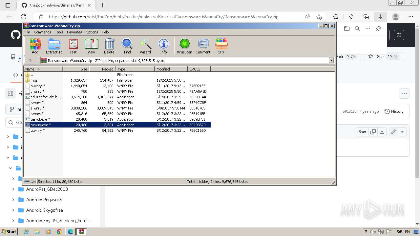The width and height of the screenshot is (420, 236).
Task: Open the Tools menu
Action: pos(59,32)
